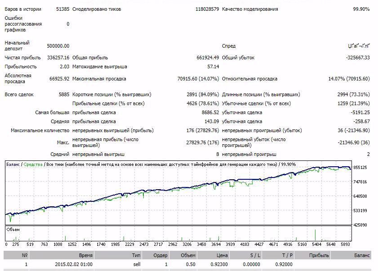The width and height of the screenshot is (378, 271).
Task: Click the total trades value 5885
Action: pyautogui.click(x=64, y=94)
